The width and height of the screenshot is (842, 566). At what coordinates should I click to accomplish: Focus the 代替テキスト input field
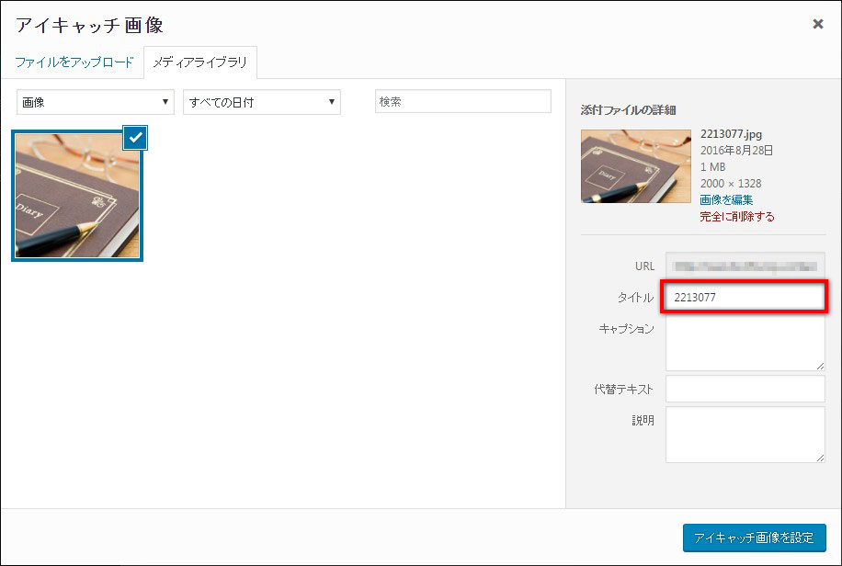745,389
